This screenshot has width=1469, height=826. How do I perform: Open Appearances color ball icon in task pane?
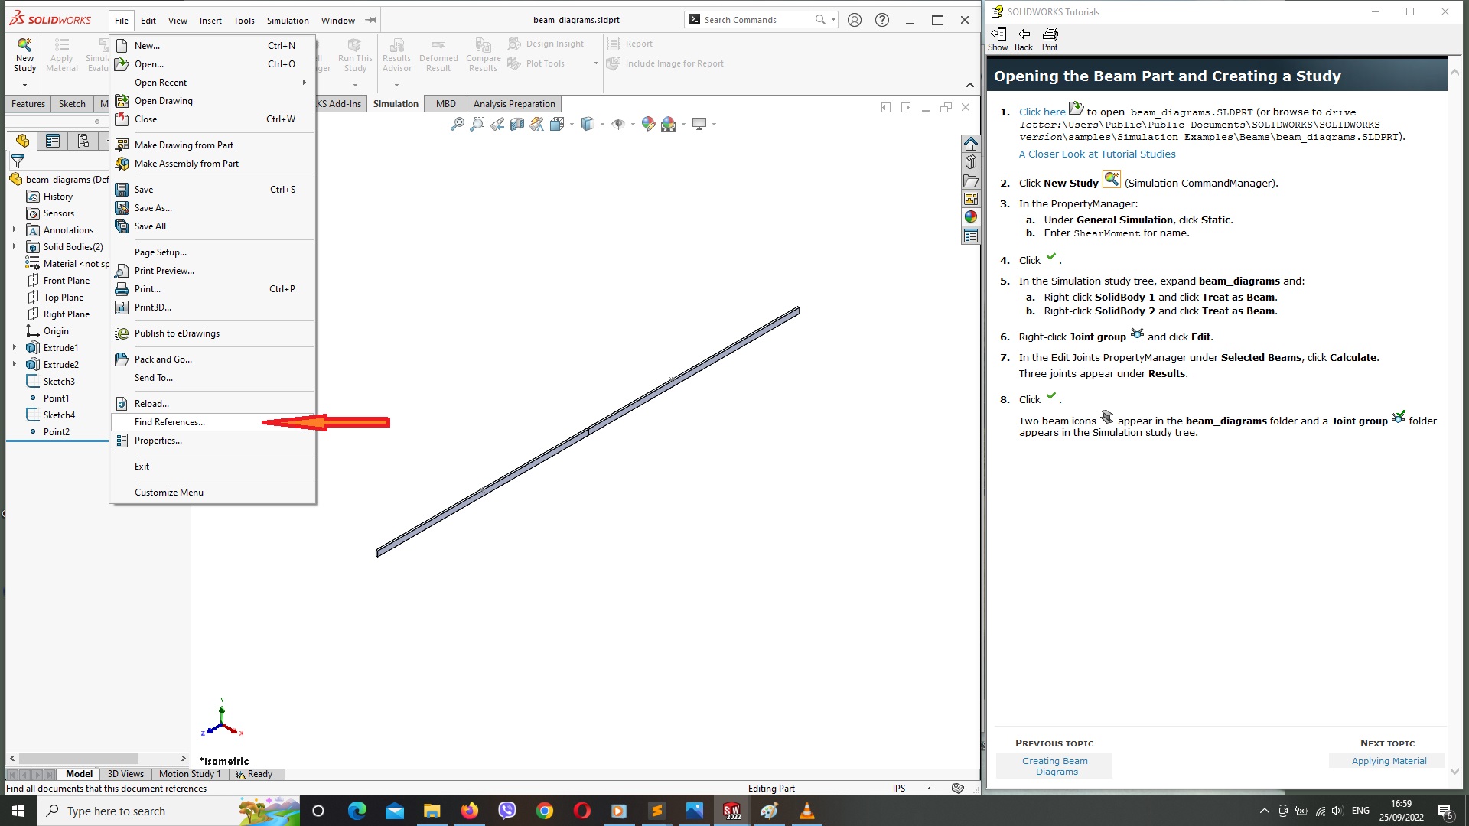pyautogui.click(x=971, y=217)
